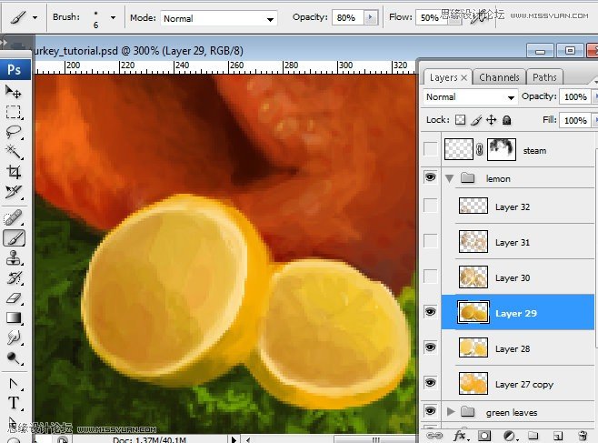Screen dimensions: 598x443
Task: Expand the green leaves group
Action: coord(451,411)
